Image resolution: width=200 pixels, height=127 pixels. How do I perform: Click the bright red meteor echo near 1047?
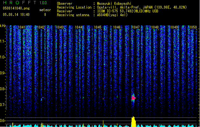(x=134, y=98)
